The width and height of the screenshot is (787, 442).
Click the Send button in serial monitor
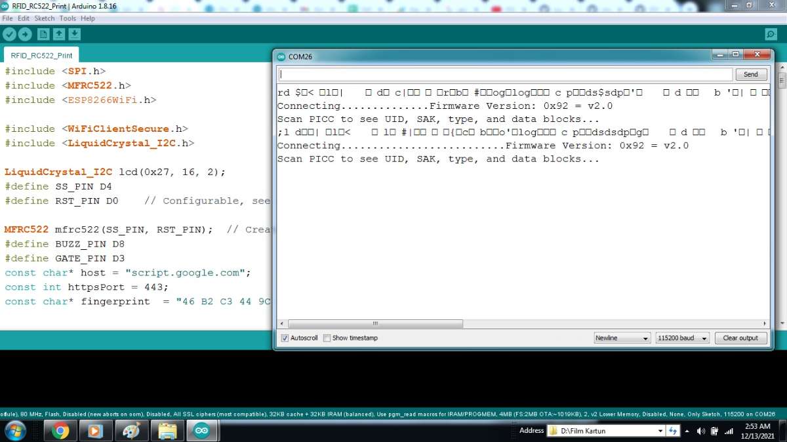point(751,75)
